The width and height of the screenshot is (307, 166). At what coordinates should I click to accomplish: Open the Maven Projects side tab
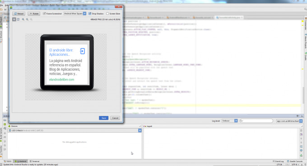pos(306,41)
